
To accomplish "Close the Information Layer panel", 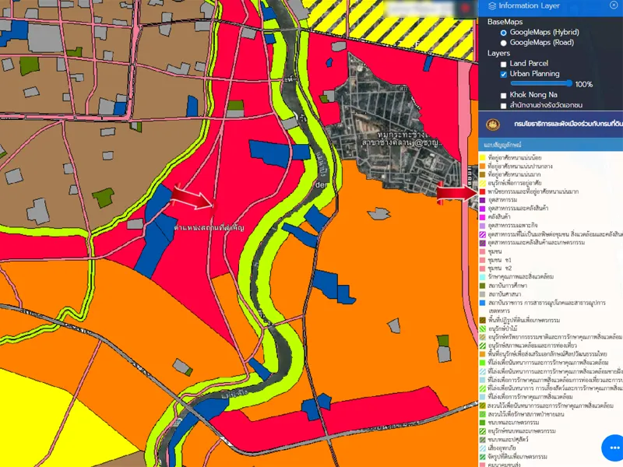I will point(614,5).
